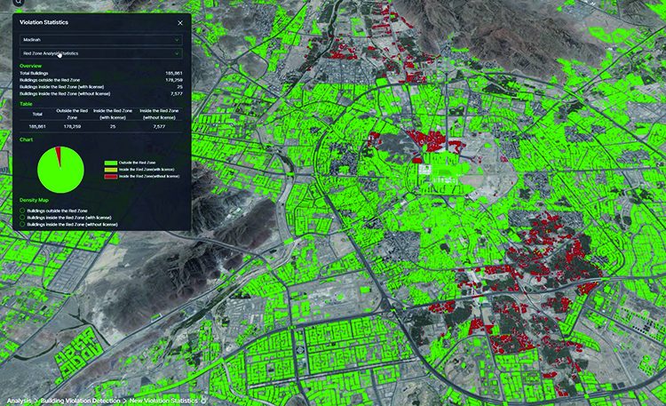Viewport: 666px width, 406px height.
Task: Click the 7,577 cell in the table row
Action: click(x=159, y=127)
